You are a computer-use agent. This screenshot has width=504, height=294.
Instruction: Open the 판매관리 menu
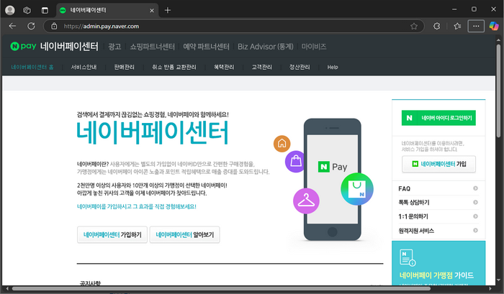(124, 67)
